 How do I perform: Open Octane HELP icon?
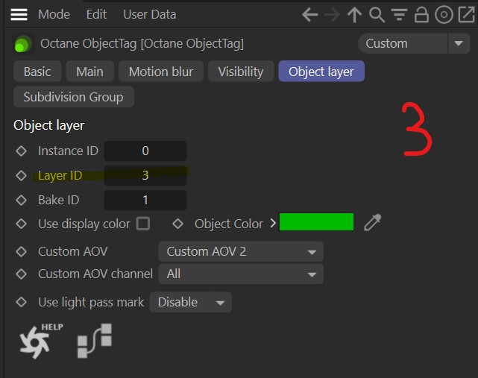point(40,341)
